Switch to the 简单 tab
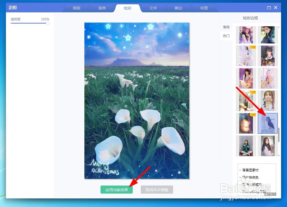This screenshot has width=287, height=207. [102, 8]
